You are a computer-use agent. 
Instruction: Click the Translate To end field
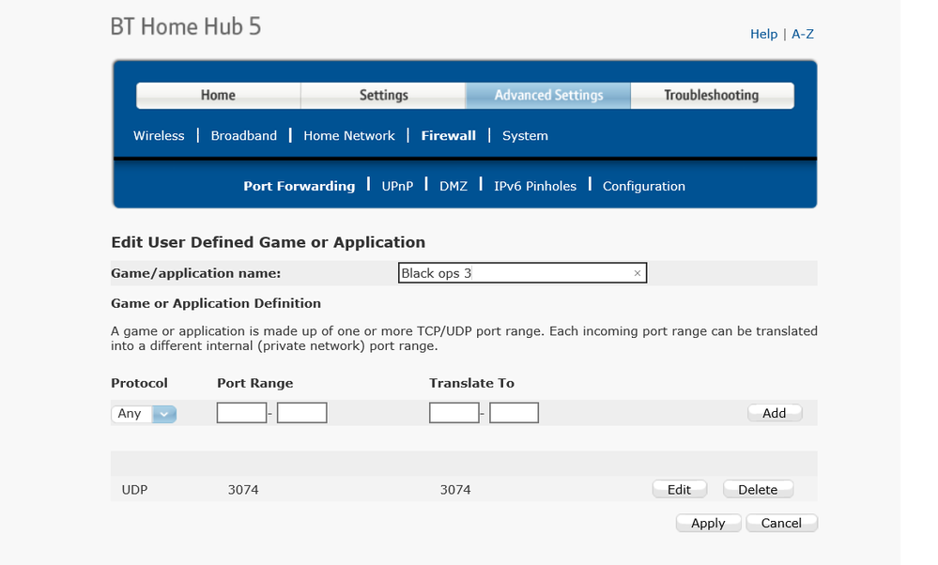point(514,413)
